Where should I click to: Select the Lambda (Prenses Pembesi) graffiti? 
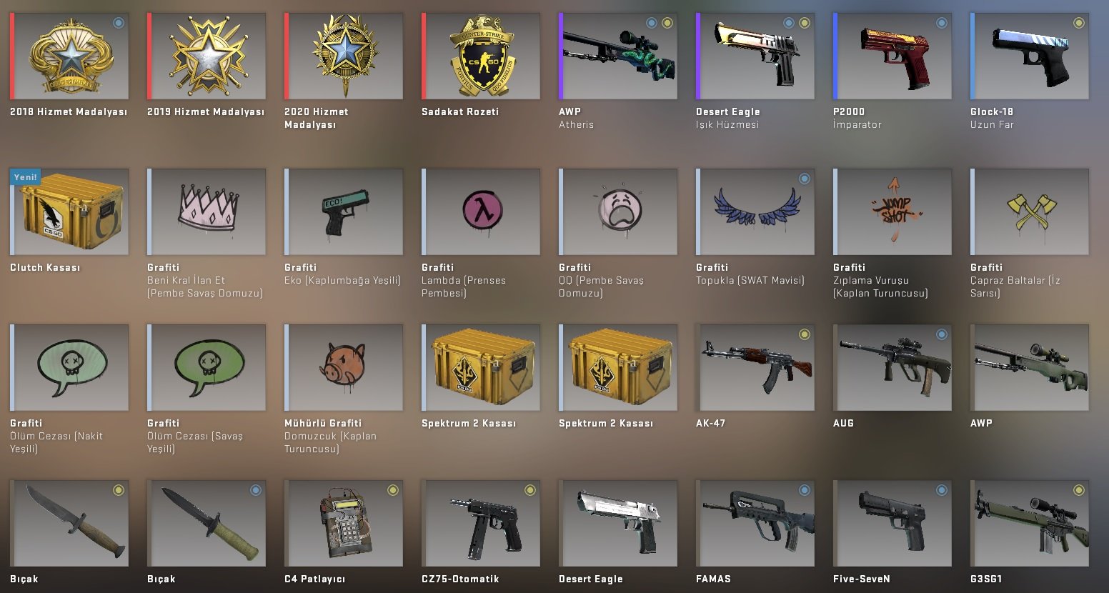(481, 211)
